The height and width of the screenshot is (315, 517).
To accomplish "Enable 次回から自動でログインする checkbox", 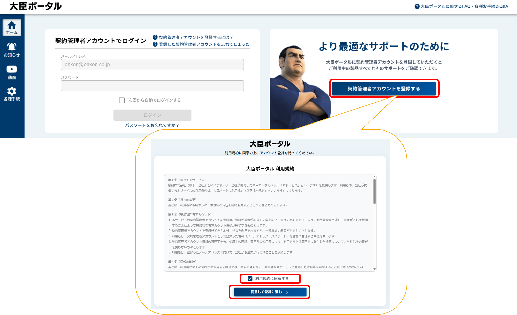I will click(x=122, y=100).
